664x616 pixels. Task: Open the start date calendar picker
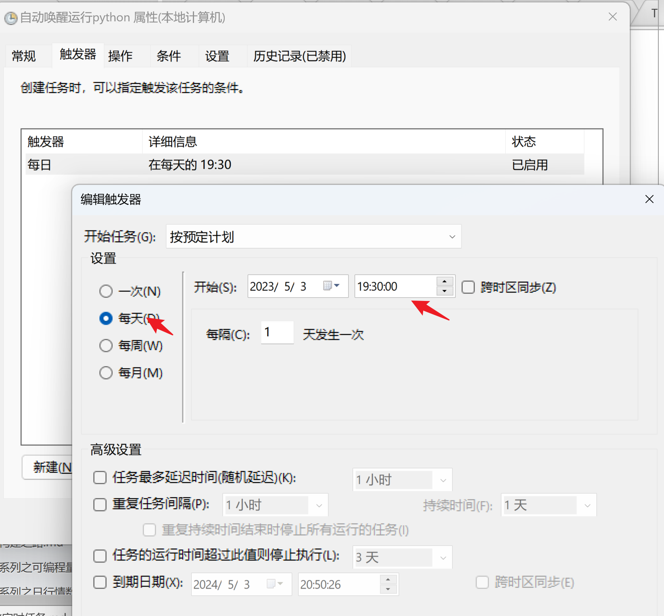tap(332, 286)
